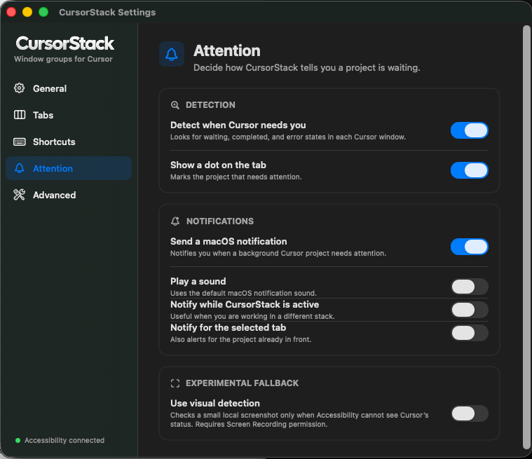This screenshot has width=532, height=459.
Task: Click 'Notify for the selected tab' label
Action: [x=228, y=327]
